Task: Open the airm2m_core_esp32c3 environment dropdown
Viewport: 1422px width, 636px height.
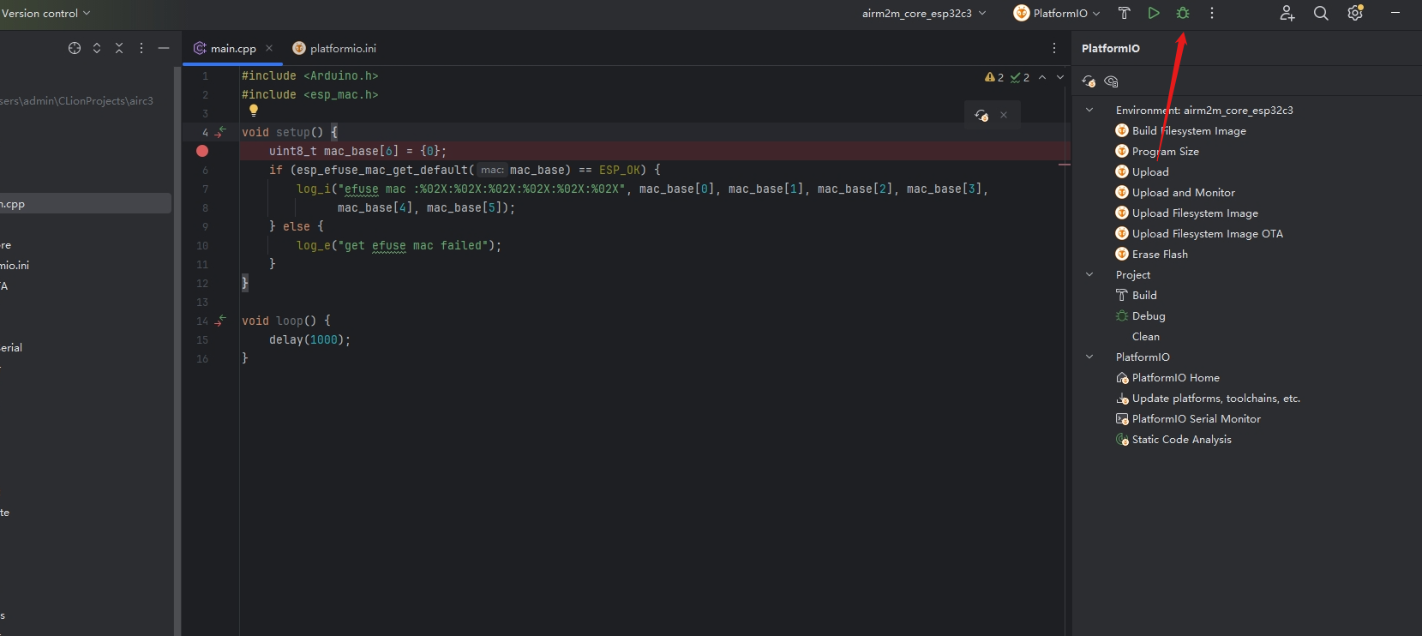Action: click(924, 13)
